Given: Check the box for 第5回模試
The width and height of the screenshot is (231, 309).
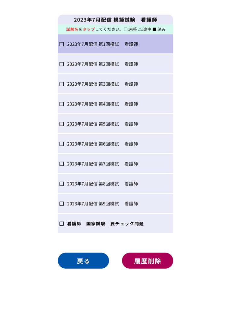Looking at the screenshot, I should 61,124.
